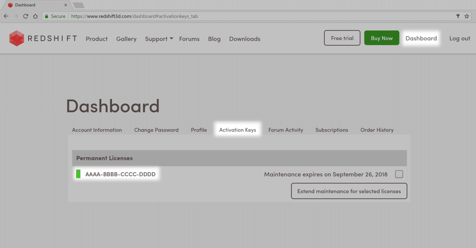Open the Blog link in navigation
The width and height of the screenshot is (476, 248).
tap(214, 39)
